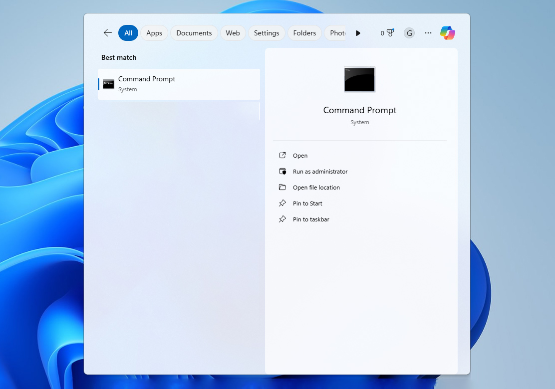This screenshot has width=555, height=389.
Task: Click the Pin to Start pin icon
Action: point(282,203)
